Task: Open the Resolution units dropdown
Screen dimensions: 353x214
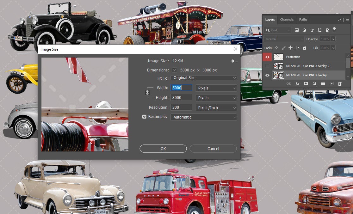Action: [x=216, y=107]
